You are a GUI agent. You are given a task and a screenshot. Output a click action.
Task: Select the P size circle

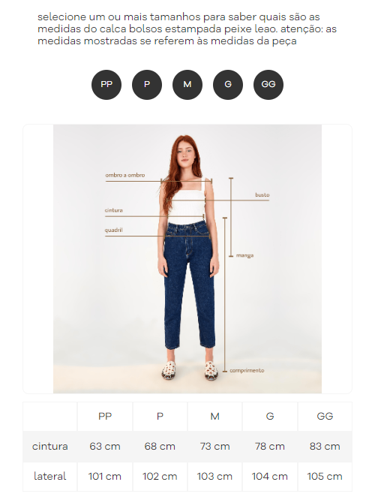pyautogui.click(x=147, y=85)
